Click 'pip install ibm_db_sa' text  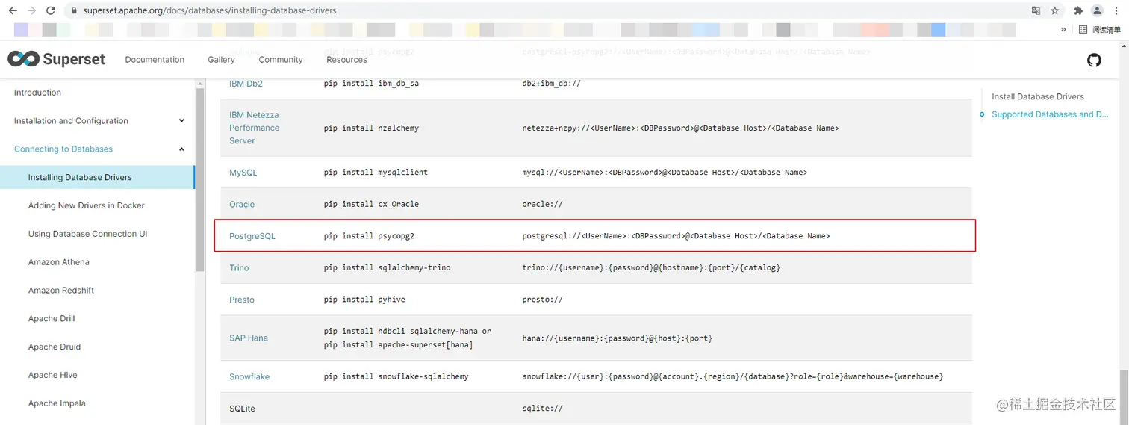[371, 84]
